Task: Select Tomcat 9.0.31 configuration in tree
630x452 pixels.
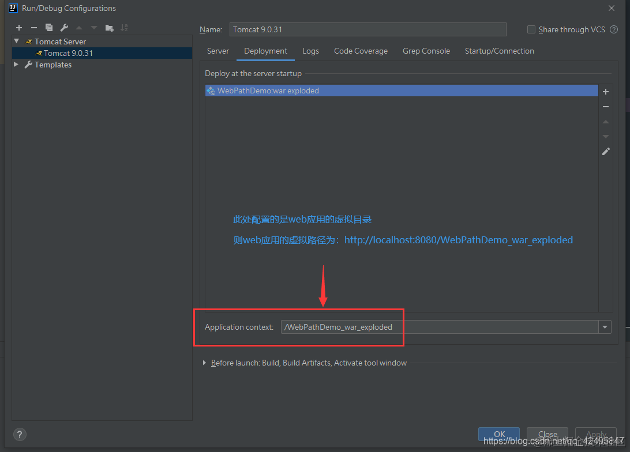Action: [x=102, y=53]
